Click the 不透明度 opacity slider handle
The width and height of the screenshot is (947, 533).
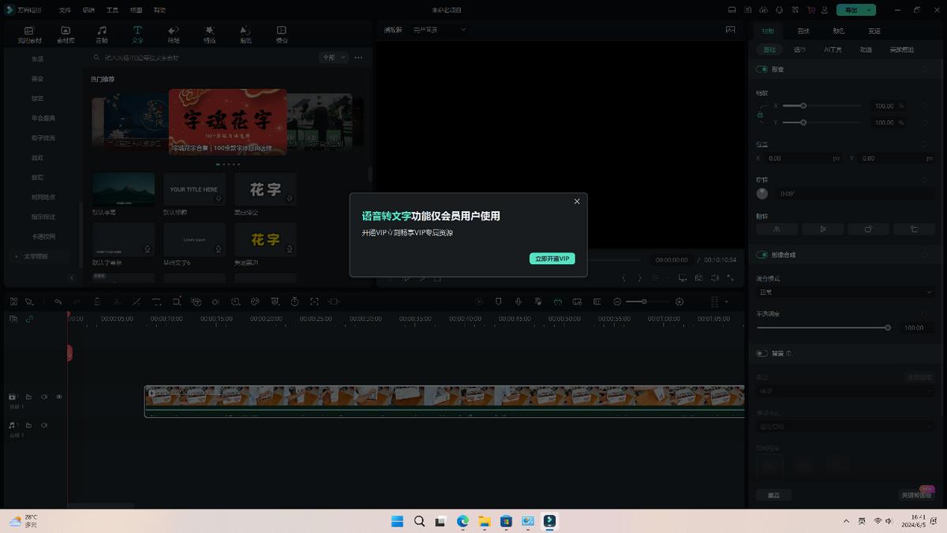click(x=888, y=327)
